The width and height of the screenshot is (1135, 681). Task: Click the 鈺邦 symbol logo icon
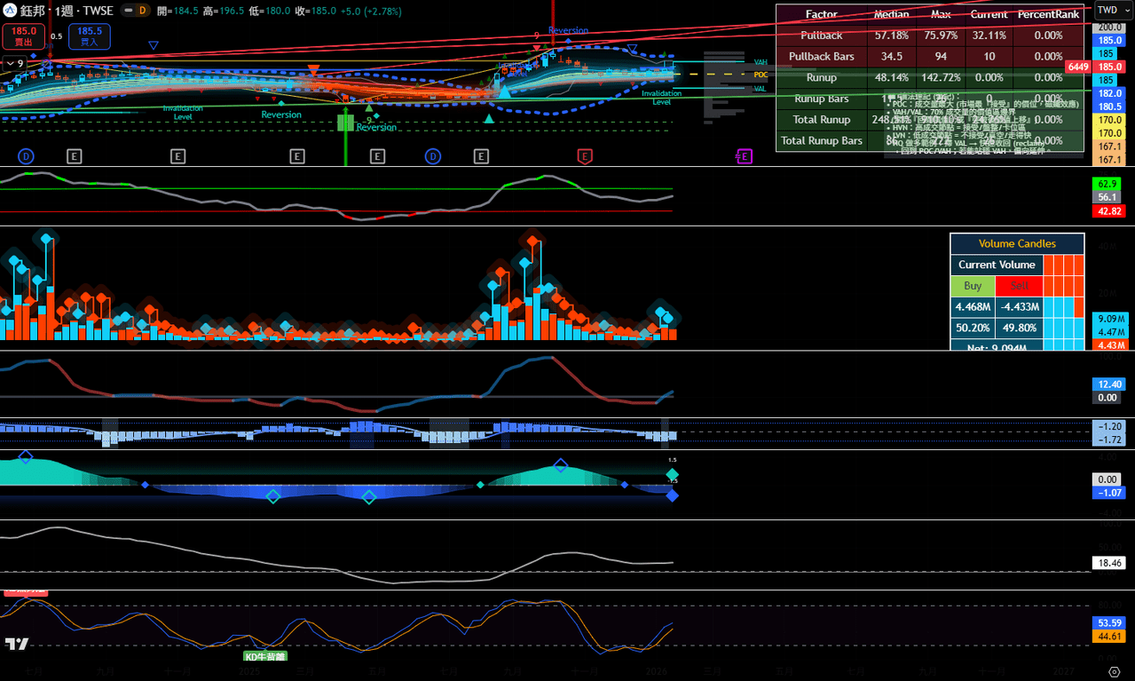tap(10, 11)
